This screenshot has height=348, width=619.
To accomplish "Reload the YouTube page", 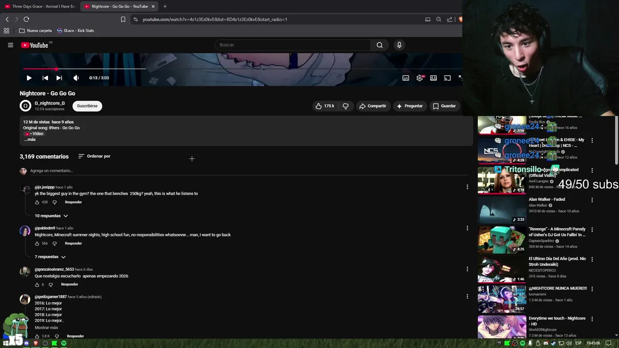I will (x=26, y=19).
